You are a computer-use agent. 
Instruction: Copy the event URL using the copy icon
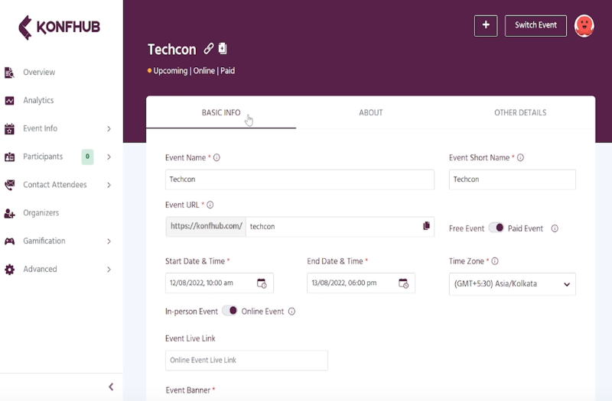[x=426, y=226]
